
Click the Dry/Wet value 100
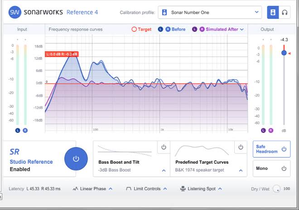287,189
